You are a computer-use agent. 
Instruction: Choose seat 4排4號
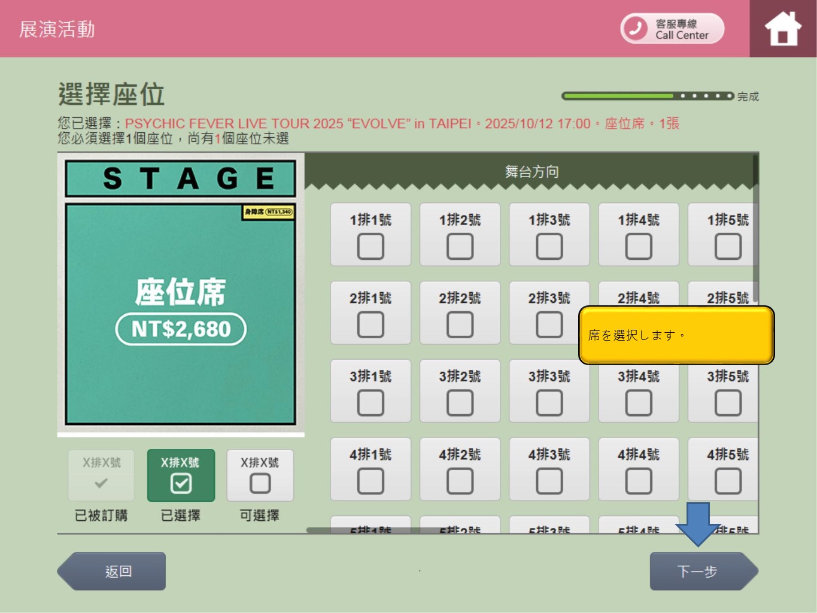[638, 481]
